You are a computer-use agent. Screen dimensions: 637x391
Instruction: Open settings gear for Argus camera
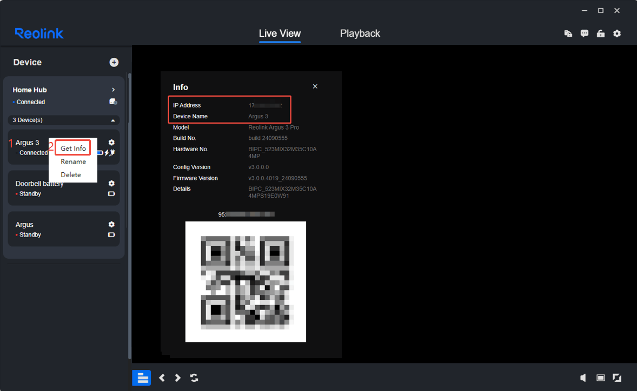pyautogui.click(x=111, y=224)
